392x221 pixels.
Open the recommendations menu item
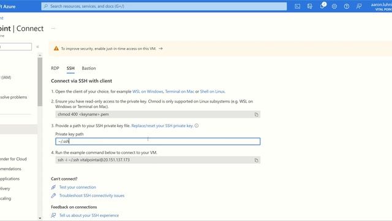click(x=10, y=169)
